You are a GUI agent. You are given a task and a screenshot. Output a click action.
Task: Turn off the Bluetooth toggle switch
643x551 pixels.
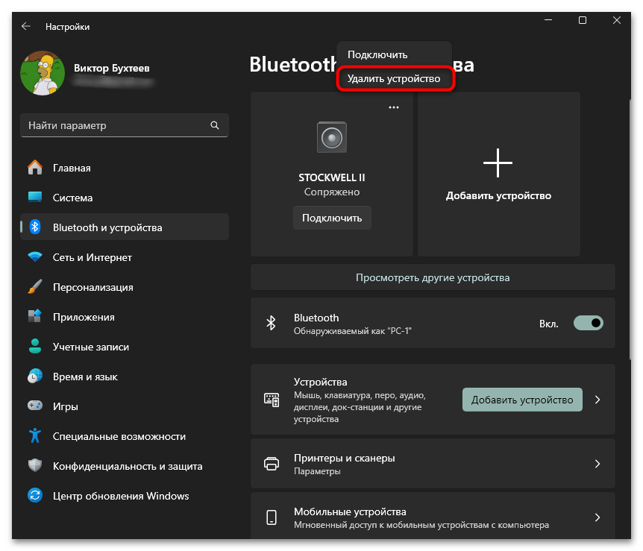click(x=588, y=323)
